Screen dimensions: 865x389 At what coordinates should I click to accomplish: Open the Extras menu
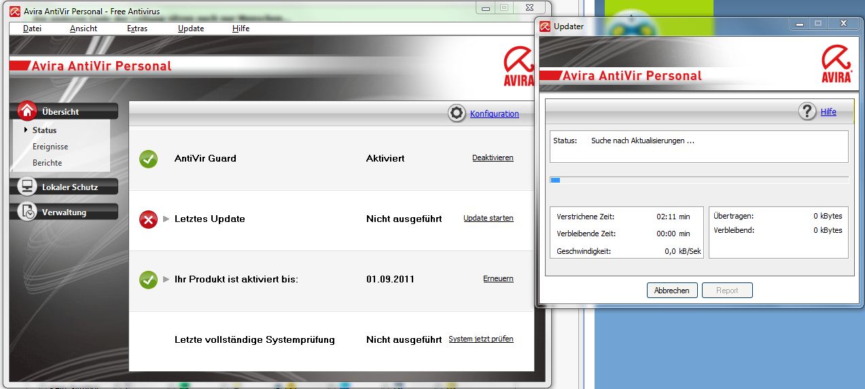point(137,29)
